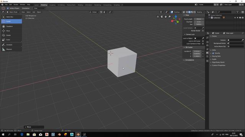245x137 pixels.
Task: Click the Blender logo menu icon
Action: (x=2, y=5)
